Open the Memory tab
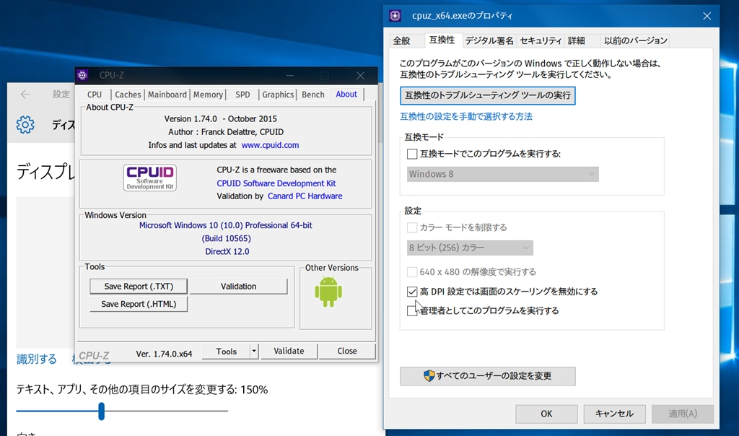 click(x=208, y=95)
